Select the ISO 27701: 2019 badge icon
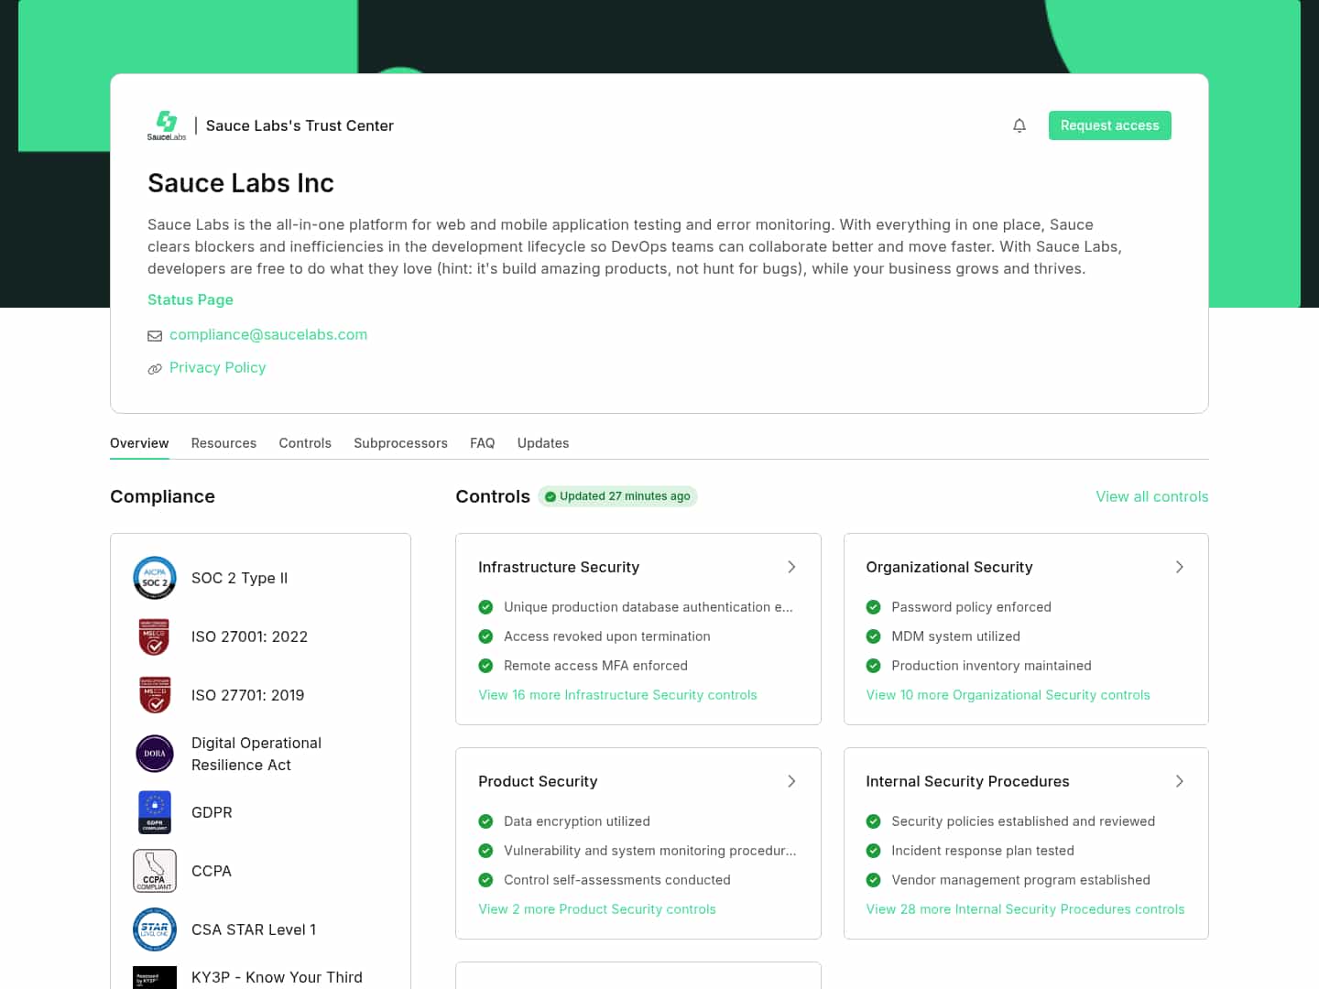Viewport: 1319px width, 989px height. point(155,695)
